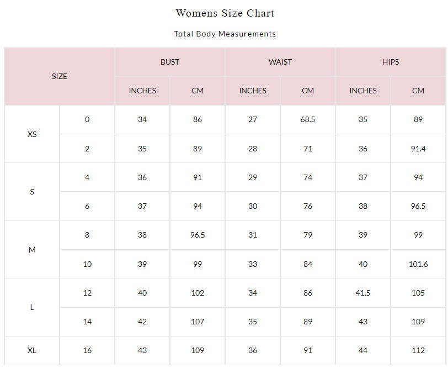Click the L size row label
448x368 pixels.
[x=32, y=307]
